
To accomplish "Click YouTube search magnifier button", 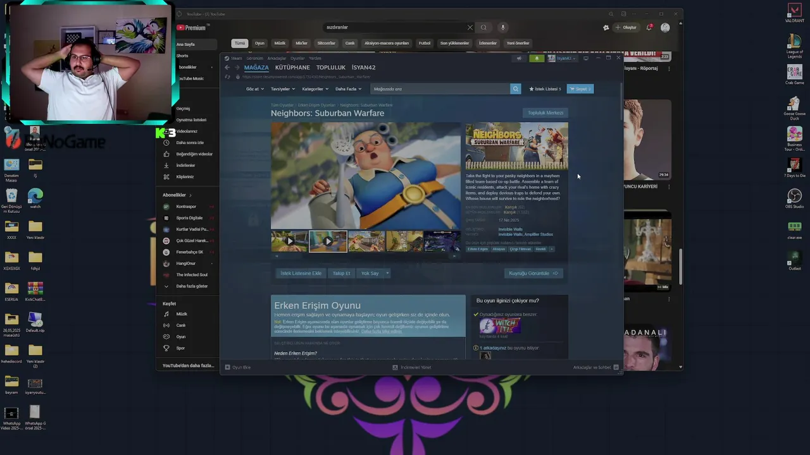I will (x=483, y=27).
